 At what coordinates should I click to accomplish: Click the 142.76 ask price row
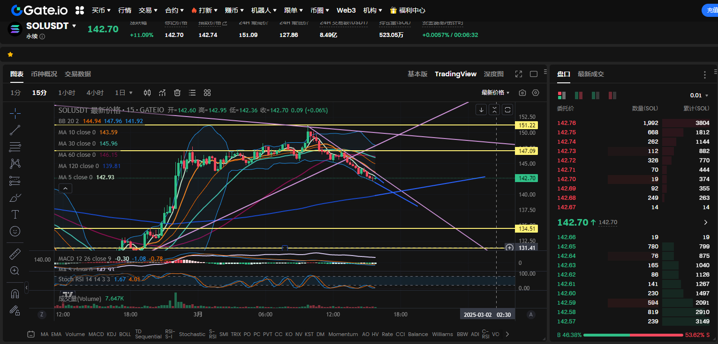point(633,123)
